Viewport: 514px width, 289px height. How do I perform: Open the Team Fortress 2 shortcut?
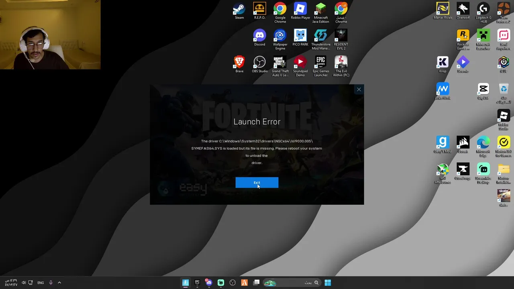[x=504, y=13]
